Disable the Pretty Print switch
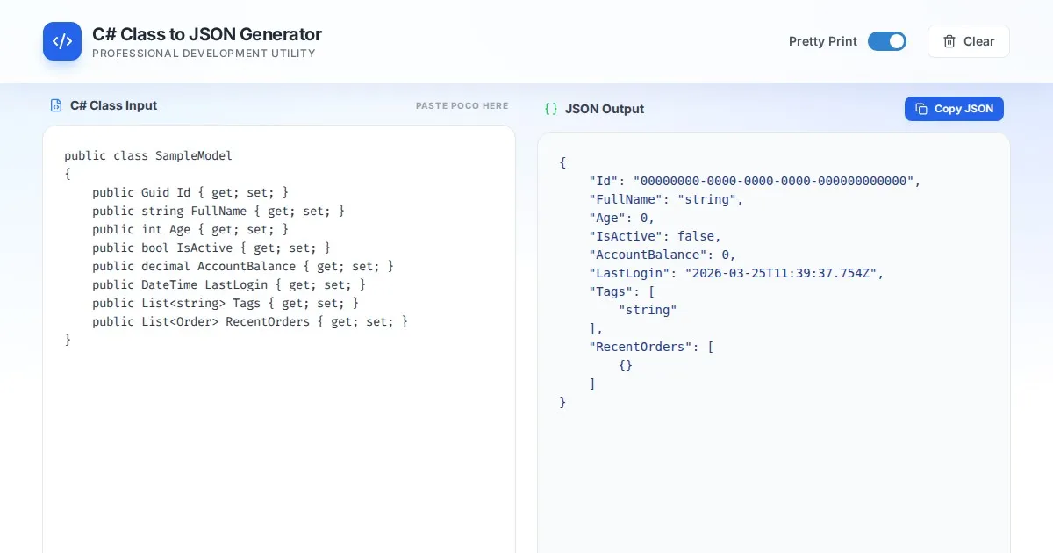This screenshot has height=553, width=1053. point(886,41)
